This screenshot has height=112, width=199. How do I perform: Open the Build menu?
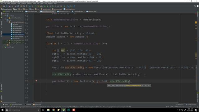point(34,3)
